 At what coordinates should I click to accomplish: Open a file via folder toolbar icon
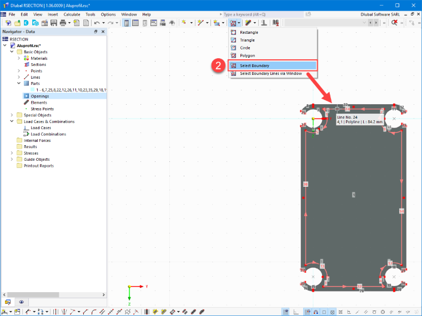click(x=17, y=23)
